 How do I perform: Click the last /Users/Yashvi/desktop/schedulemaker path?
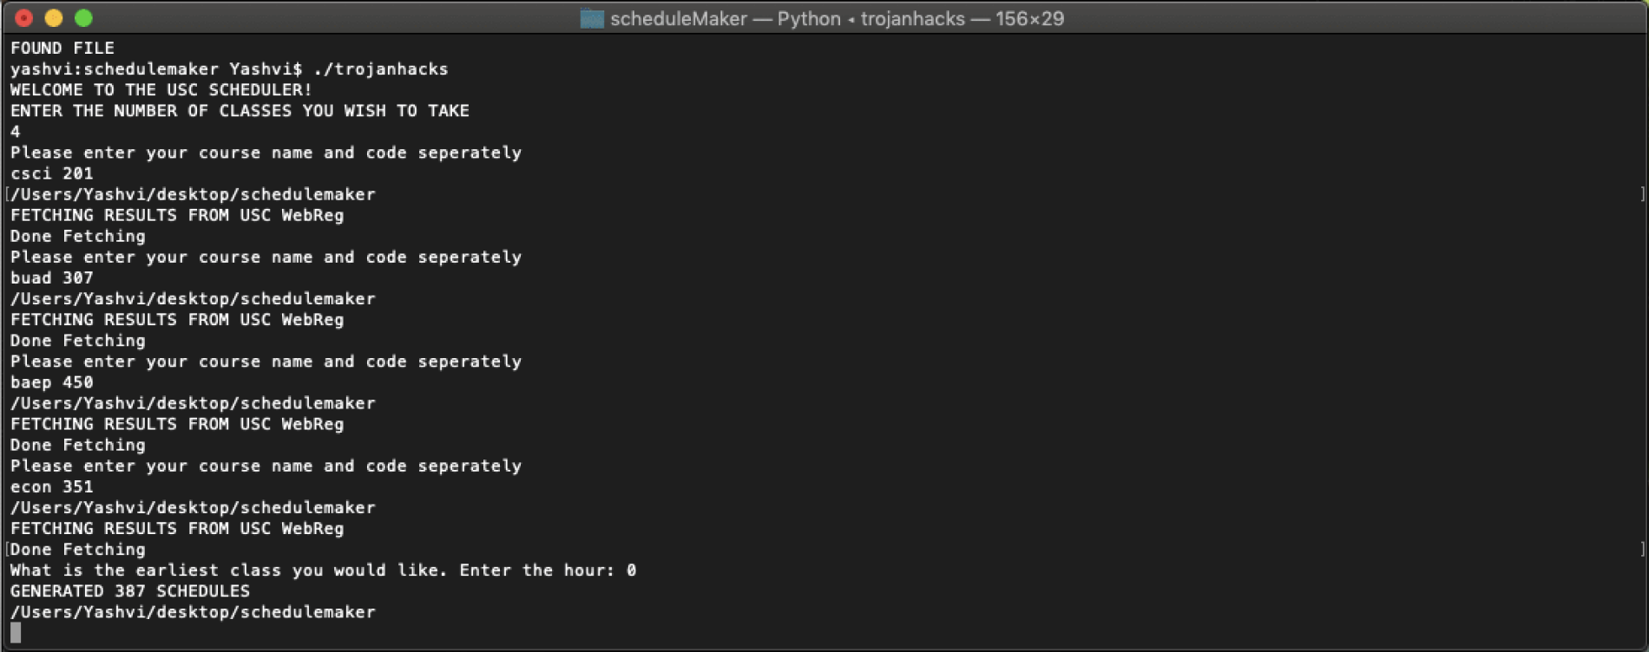[x=193, y=612]
